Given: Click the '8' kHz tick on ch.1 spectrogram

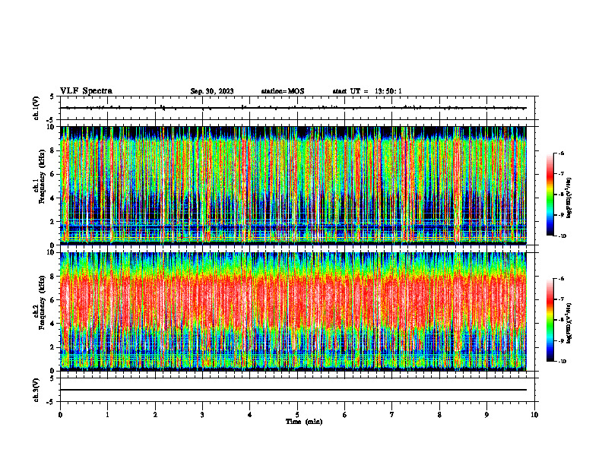Looking at the screenshot, I should click(53, 150).
